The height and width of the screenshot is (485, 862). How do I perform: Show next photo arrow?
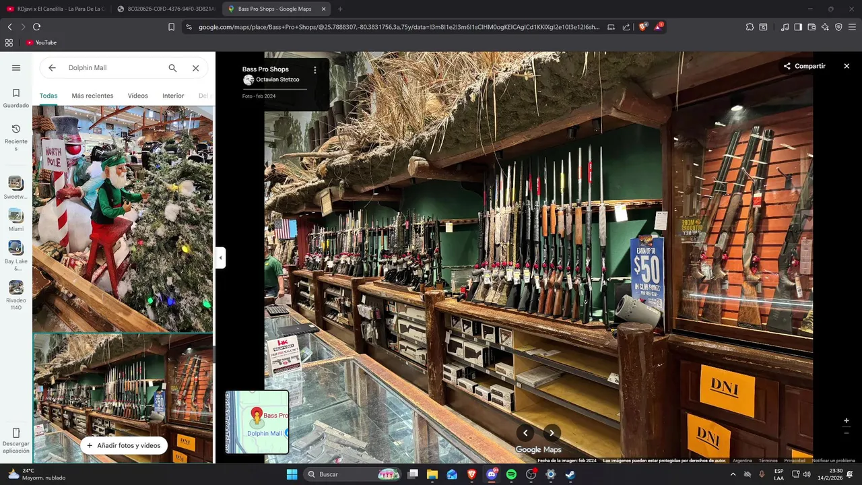[x=552, y=433]
